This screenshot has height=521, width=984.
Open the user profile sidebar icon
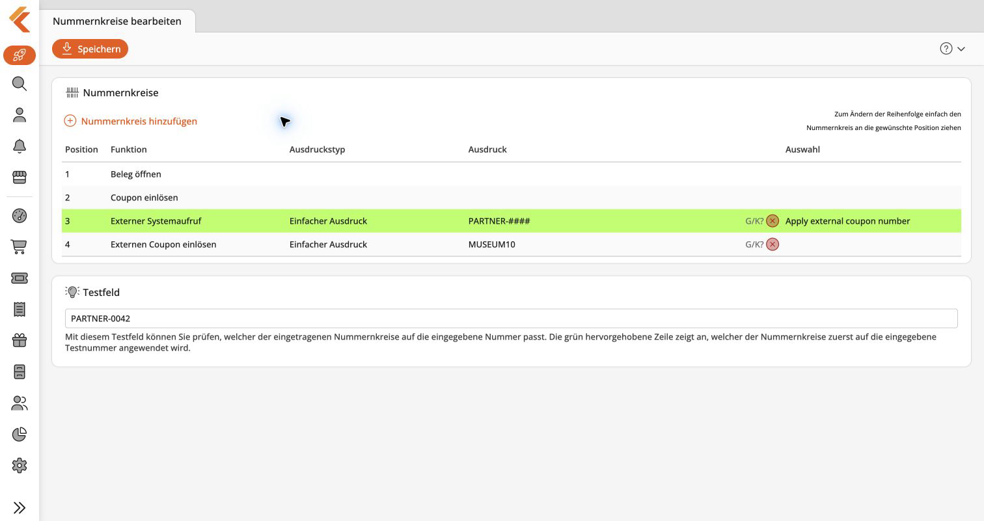click(x=20, y=115)
